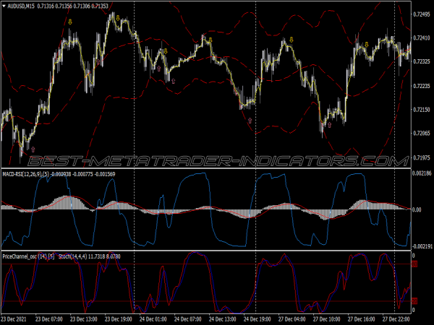The width and height of the screenshot is (434, 325).
Task: Click the 23 Dec 13:00 time label
Action: coord(84,319)
